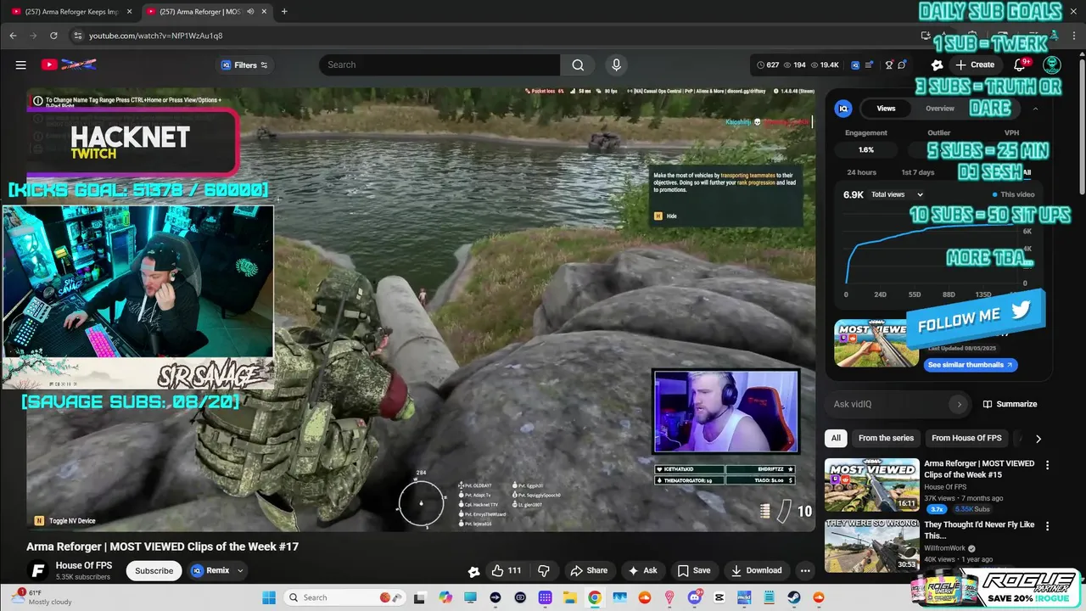Click the magnifier search button next to the search box
Viewport: 1086px width, 611px height.
tap(578, 64)
